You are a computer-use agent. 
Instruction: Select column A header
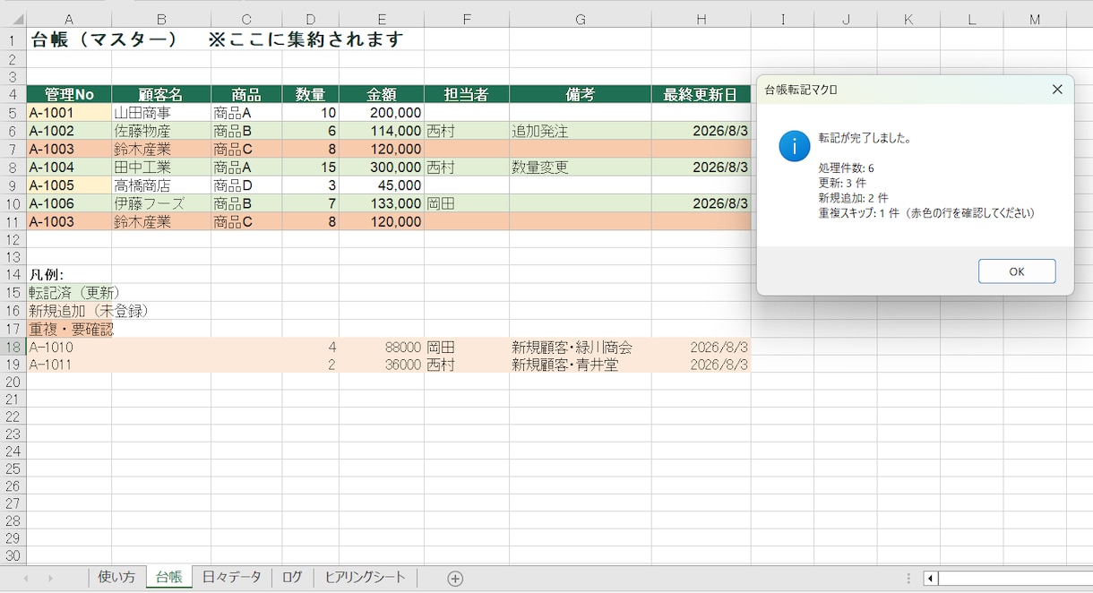pyautogui.click(x=69, y=19)
